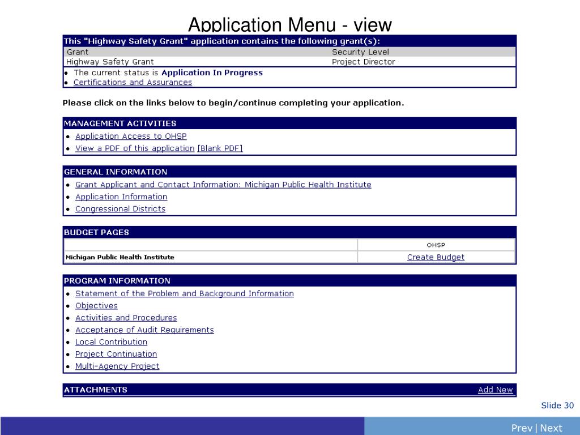Open Grant Applicant and Contact Information link
The image size is (580, 435).
[223, 185]
